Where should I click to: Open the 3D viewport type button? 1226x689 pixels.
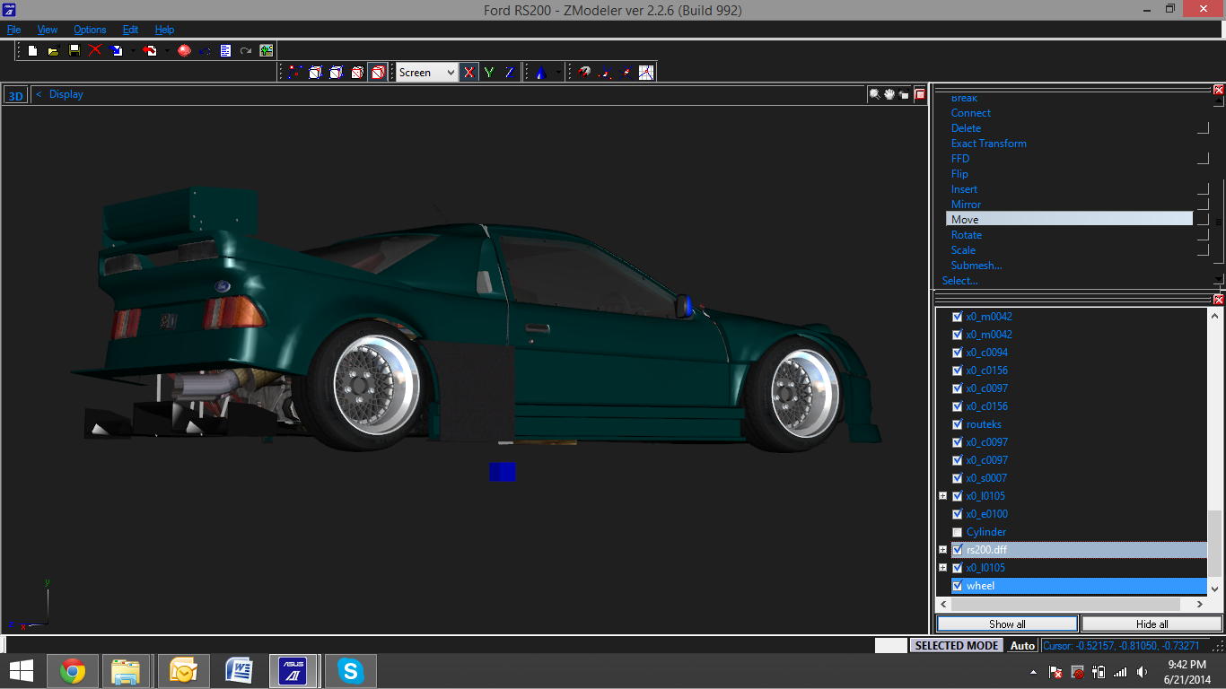[x=15, y=95]
